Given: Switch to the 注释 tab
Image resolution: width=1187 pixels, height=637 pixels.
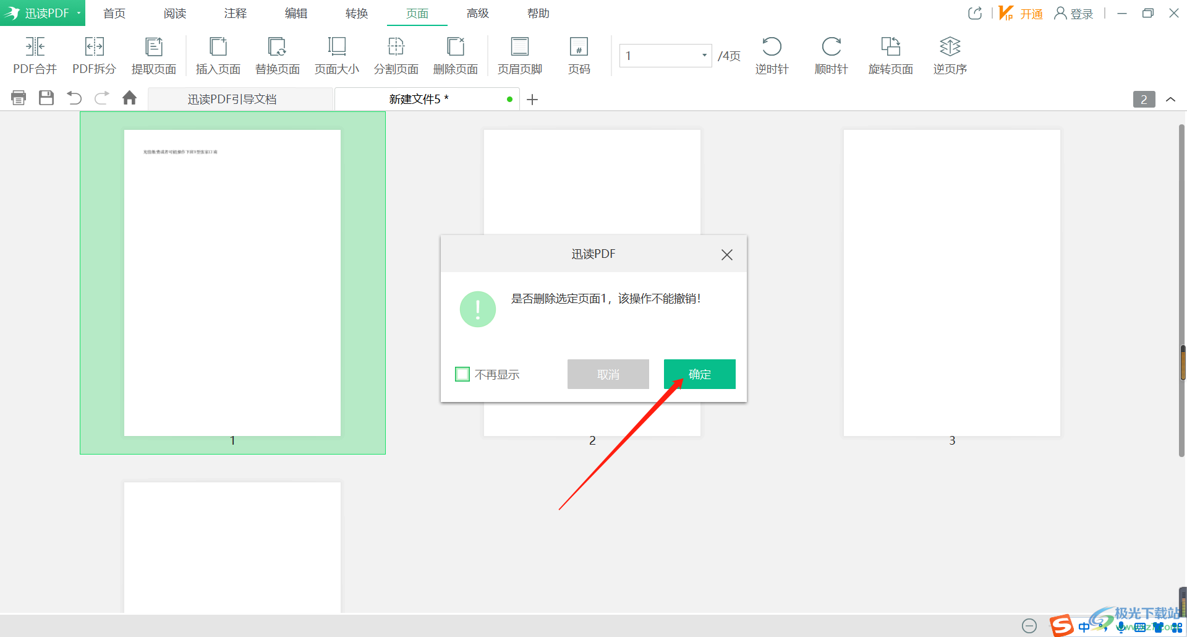Looking at the screenshot, I should click(236, 13).
